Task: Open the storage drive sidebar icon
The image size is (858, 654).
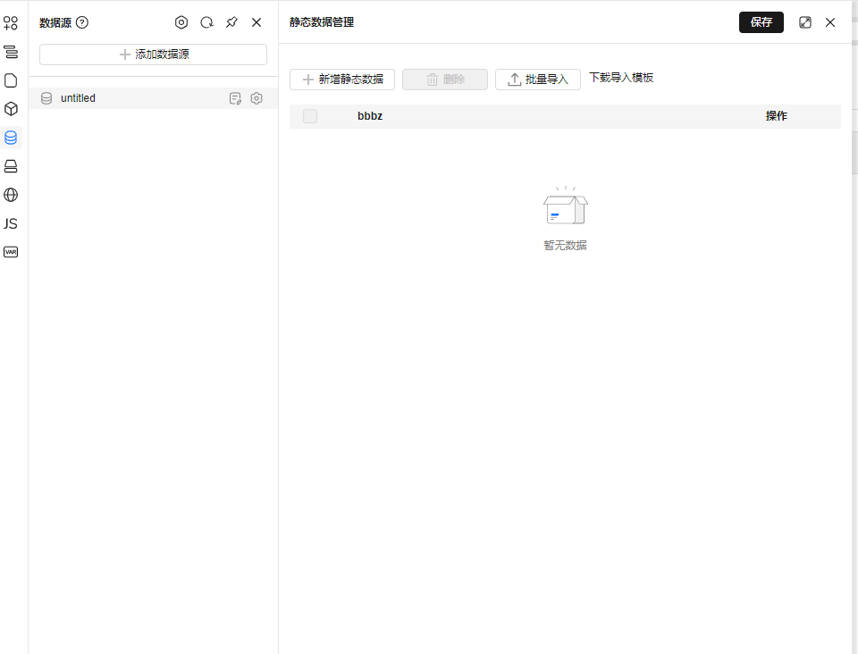Action: pos(11,166)
